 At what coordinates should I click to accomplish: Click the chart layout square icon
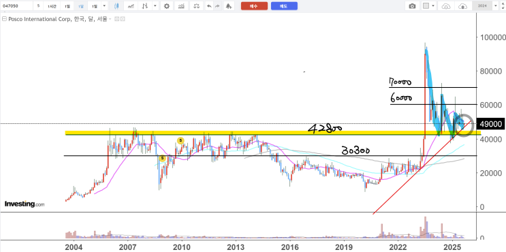coord(426,6)
